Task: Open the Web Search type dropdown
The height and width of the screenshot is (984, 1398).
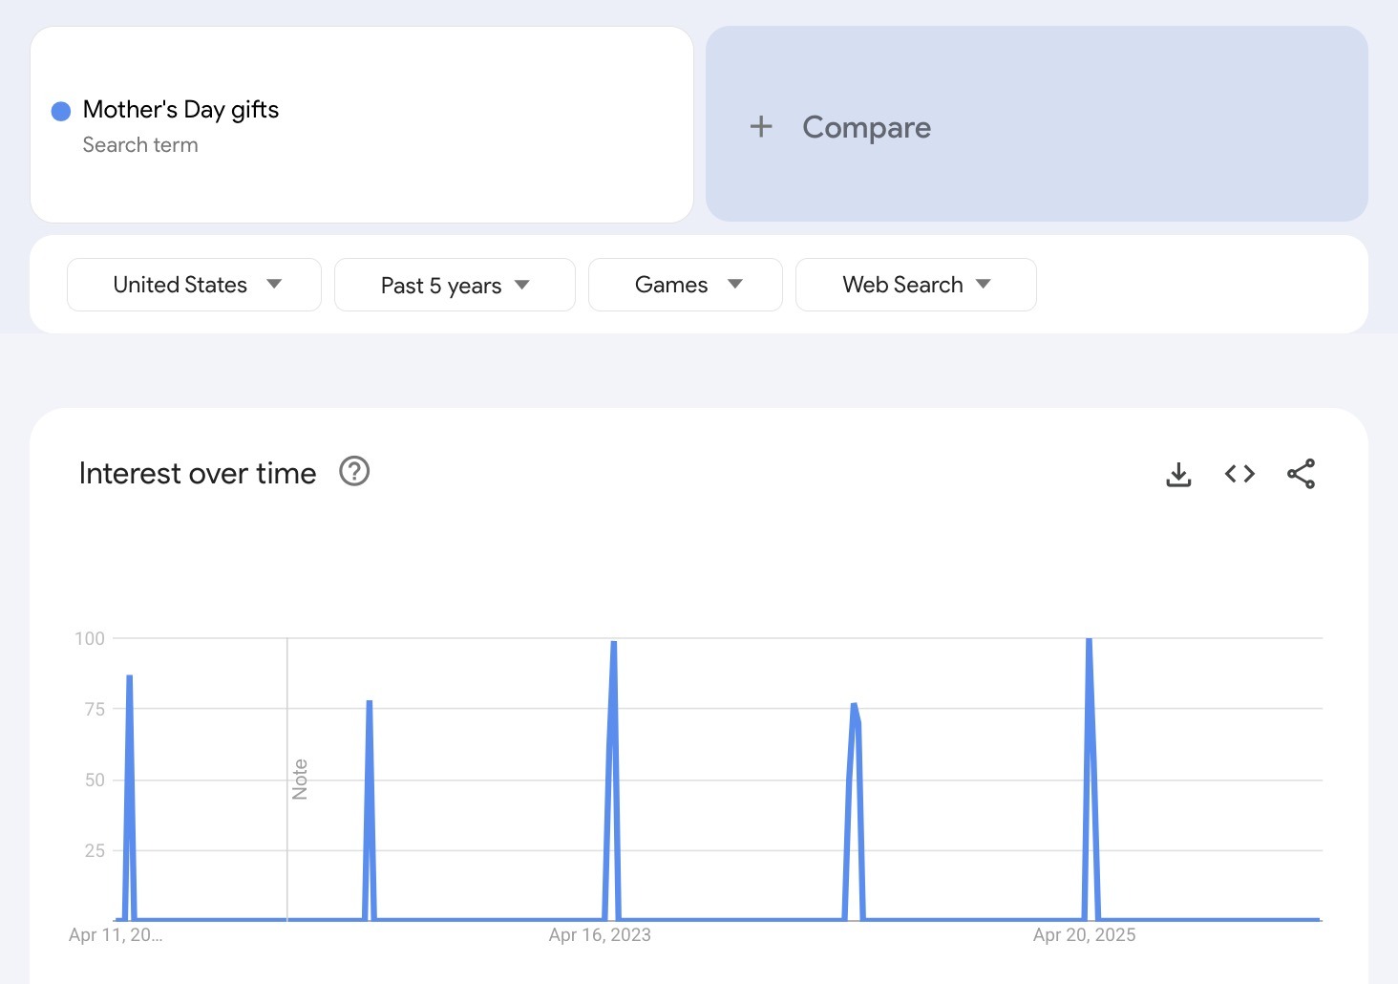Action: pos(915,284)
